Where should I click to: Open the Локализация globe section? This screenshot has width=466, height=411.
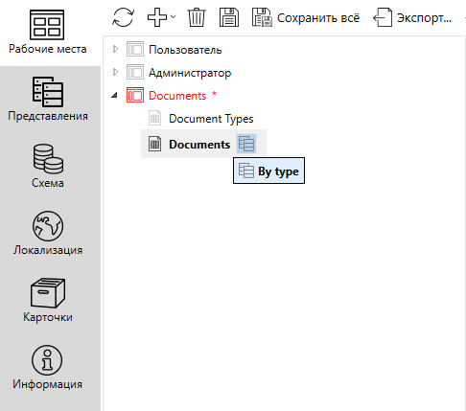click(48, 234)
